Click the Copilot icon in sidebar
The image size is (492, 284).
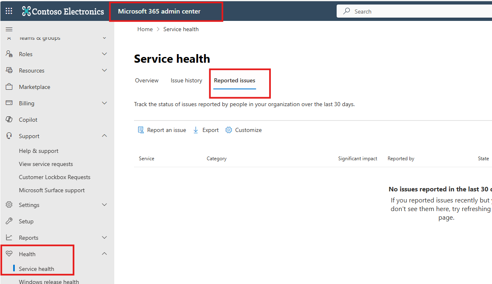[x=9, y=120]
